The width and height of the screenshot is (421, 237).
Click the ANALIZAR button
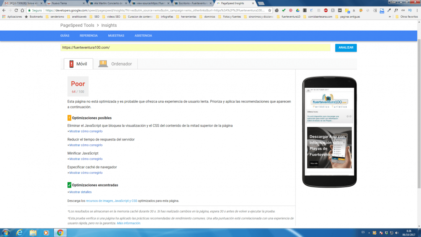pos(346,47)
